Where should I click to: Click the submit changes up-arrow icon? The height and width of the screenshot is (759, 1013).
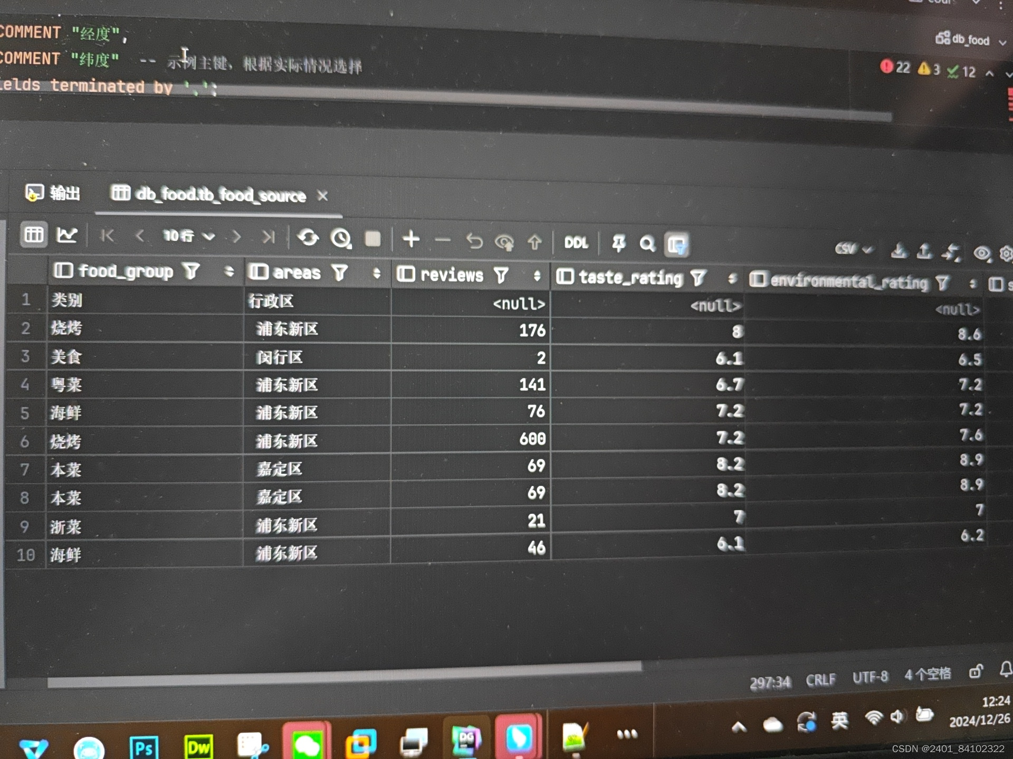(534, 242)
